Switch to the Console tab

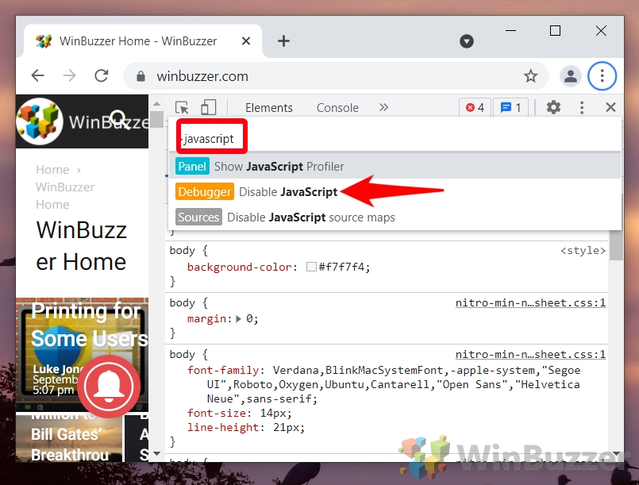pos(337,106)
